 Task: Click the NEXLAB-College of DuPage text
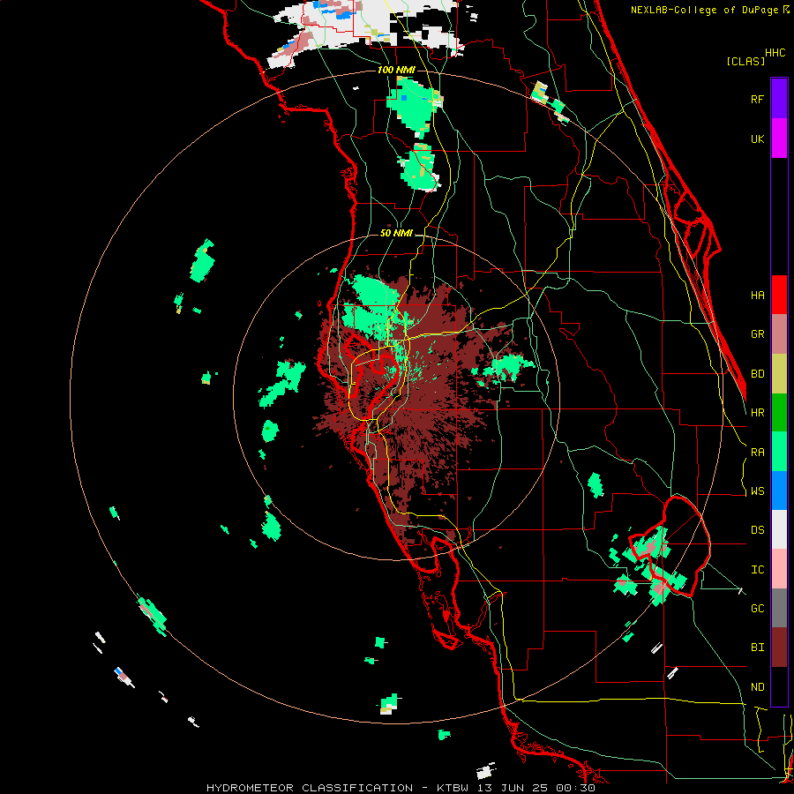(704, 10)
